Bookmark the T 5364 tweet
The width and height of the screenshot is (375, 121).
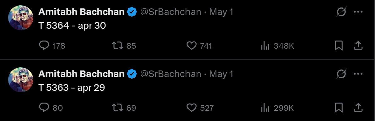point(339,46)
